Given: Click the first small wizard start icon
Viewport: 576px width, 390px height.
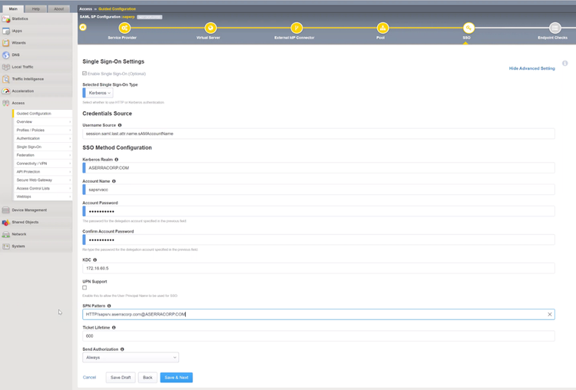Looking at the screenshot, I should click(x=83, y=28).
